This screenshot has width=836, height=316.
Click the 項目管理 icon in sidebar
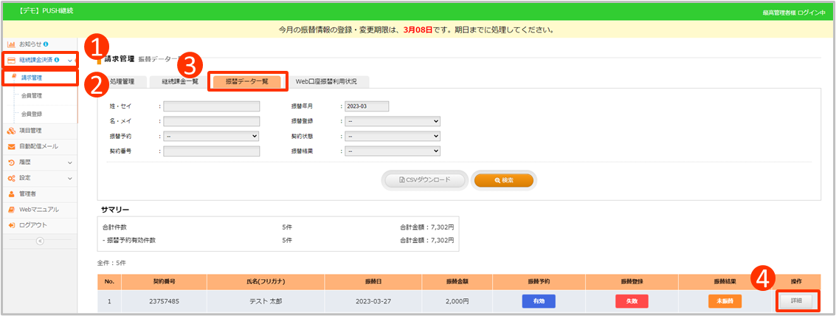12,131
